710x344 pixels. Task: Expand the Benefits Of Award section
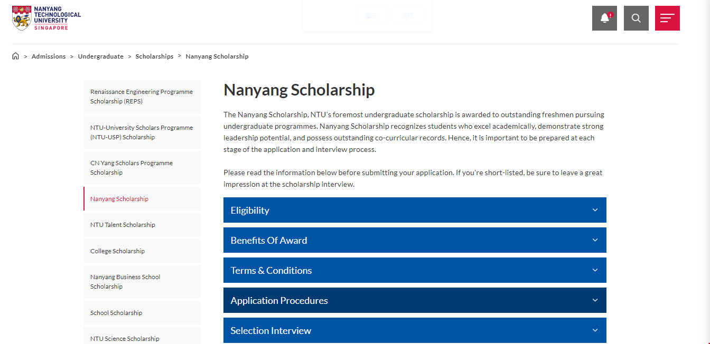(415, 240)
